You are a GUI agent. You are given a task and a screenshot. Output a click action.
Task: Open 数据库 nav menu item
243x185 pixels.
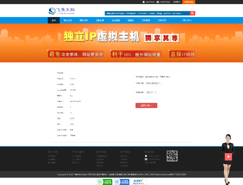(x=131, y=20)
